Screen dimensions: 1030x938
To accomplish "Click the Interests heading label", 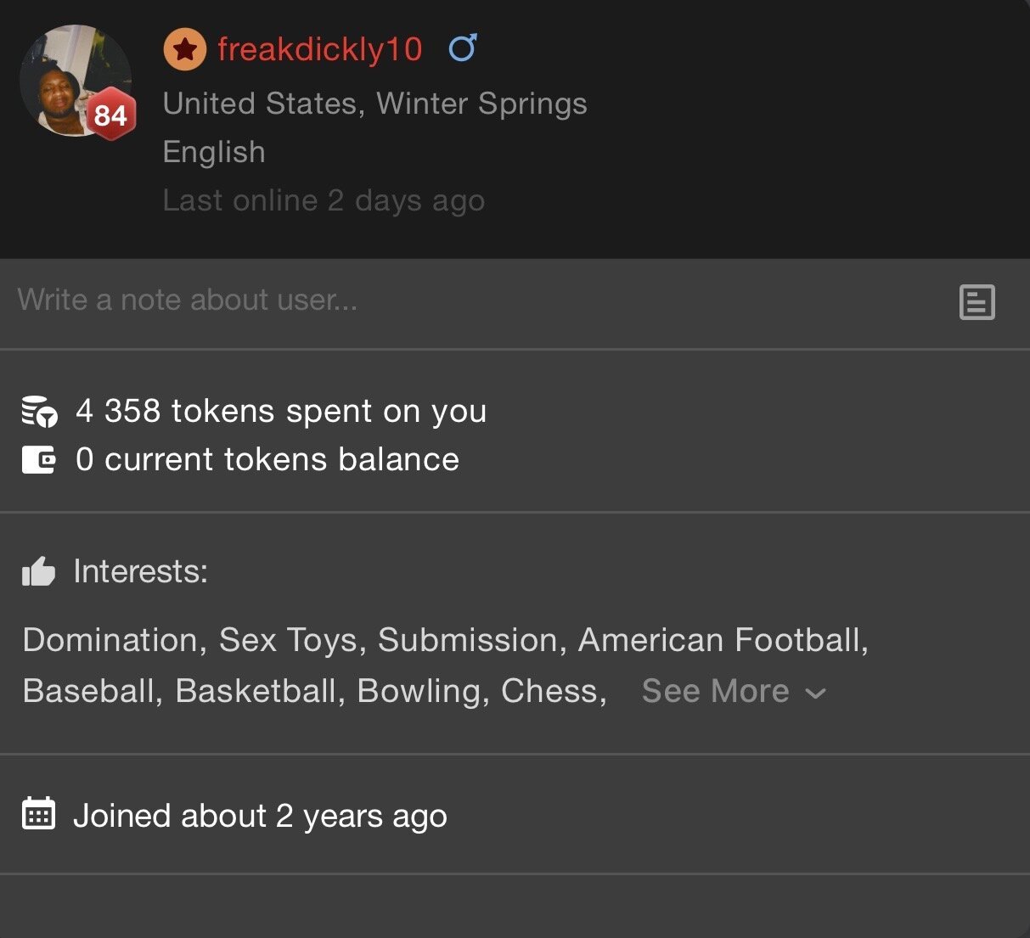I will 141,572.
